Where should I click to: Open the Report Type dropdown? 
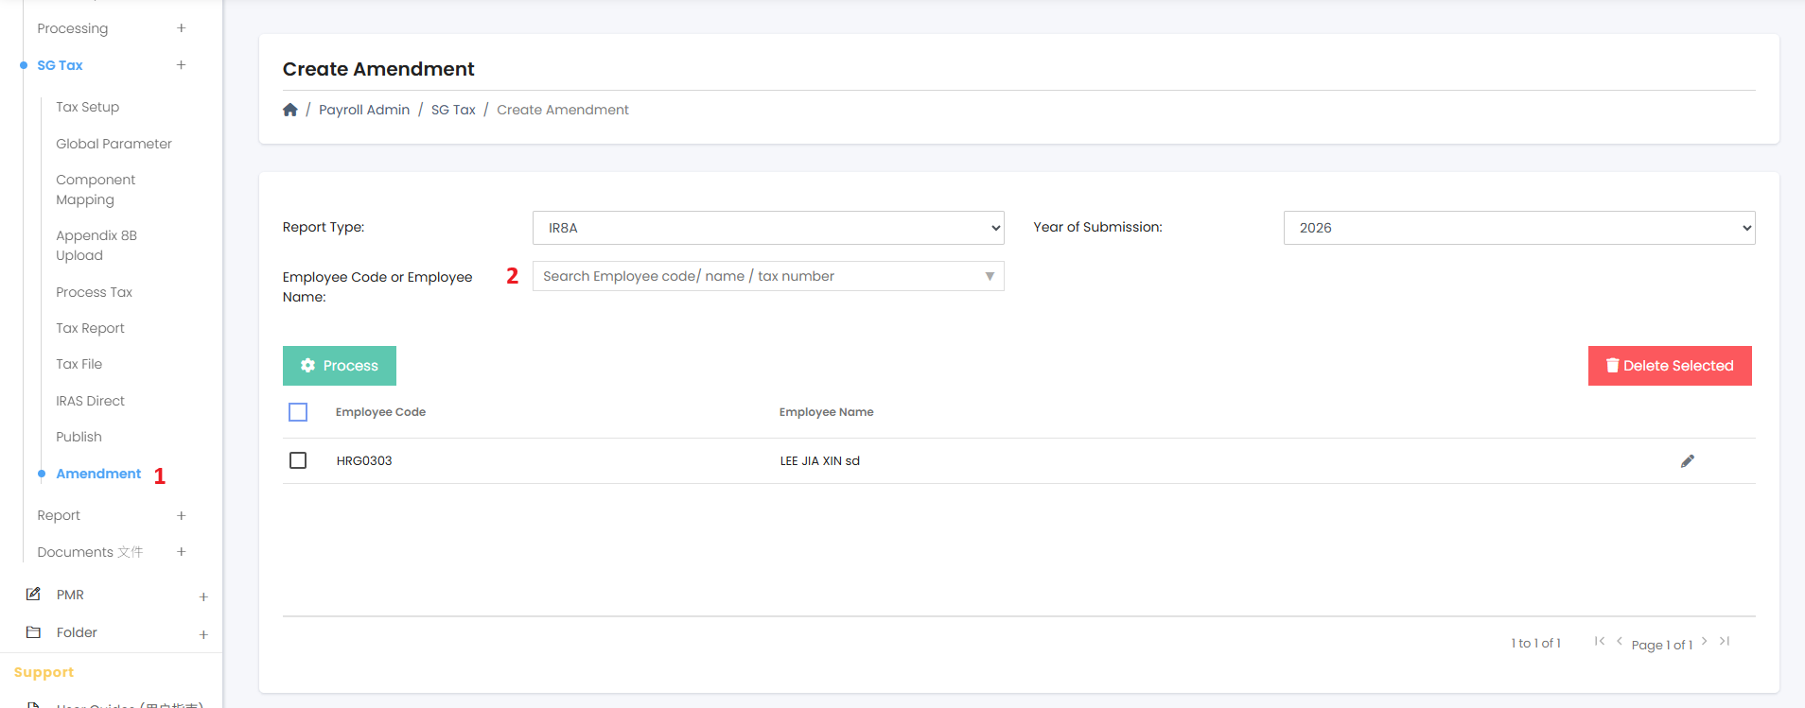point(767,228)
